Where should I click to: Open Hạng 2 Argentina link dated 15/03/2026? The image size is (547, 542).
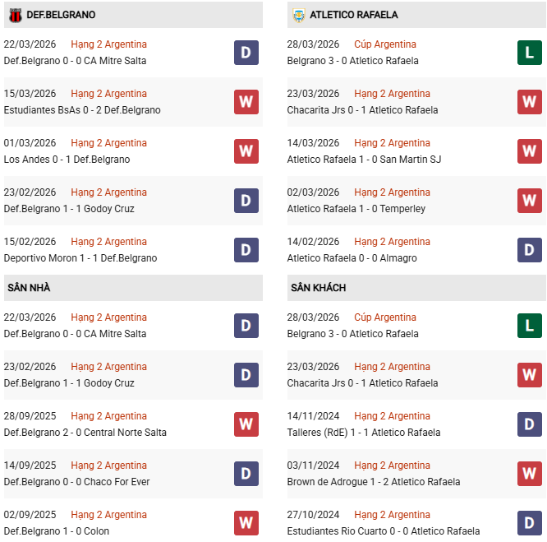pyautogui.click(x=108, y=94)
